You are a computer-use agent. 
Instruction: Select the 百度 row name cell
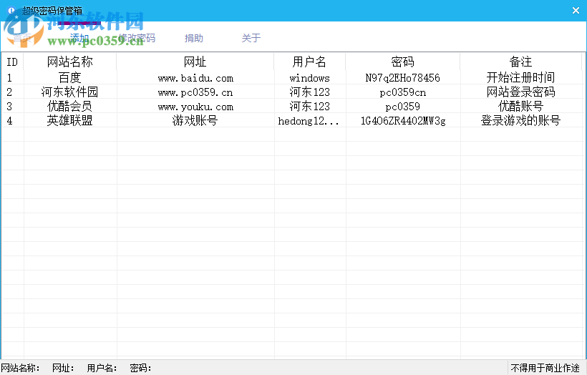click(70, 77)
